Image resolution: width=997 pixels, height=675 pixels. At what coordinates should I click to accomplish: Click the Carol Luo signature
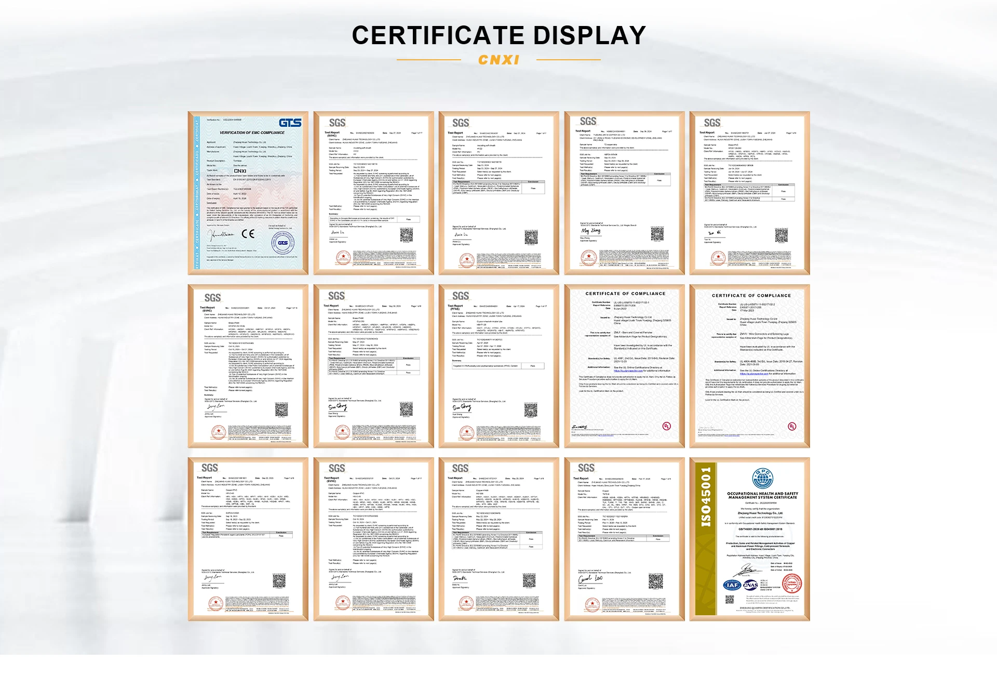pos(590,579)
